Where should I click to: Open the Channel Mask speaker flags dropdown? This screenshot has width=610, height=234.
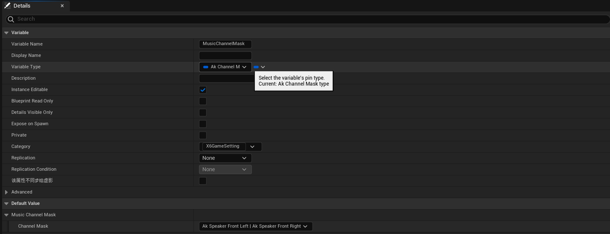coord(255,226)
